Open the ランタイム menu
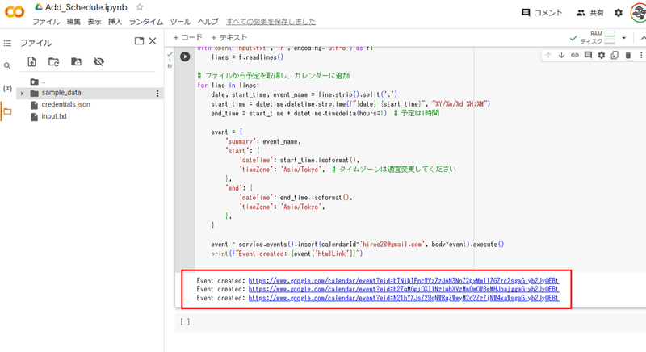The height and width of the screenshot is (352, 646). pyautogui.click(x=146, y=22)
